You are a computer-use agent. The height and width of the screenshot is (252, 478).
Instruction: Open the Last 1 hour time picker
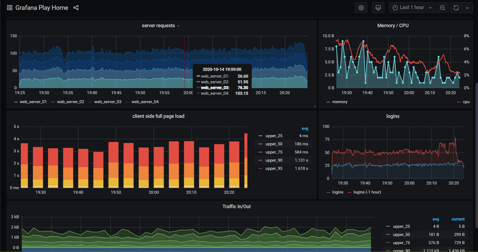[x=412, y=8]
